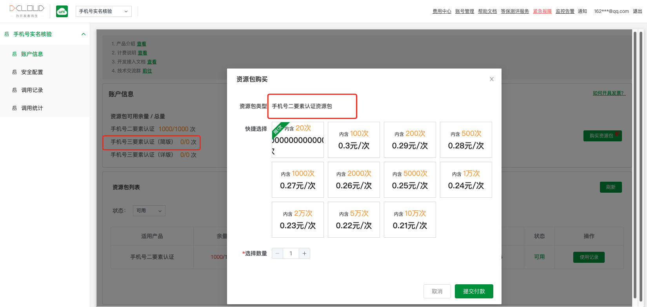Collapse the 手机号实名核验 sidebar section

(x=84, y=34)
